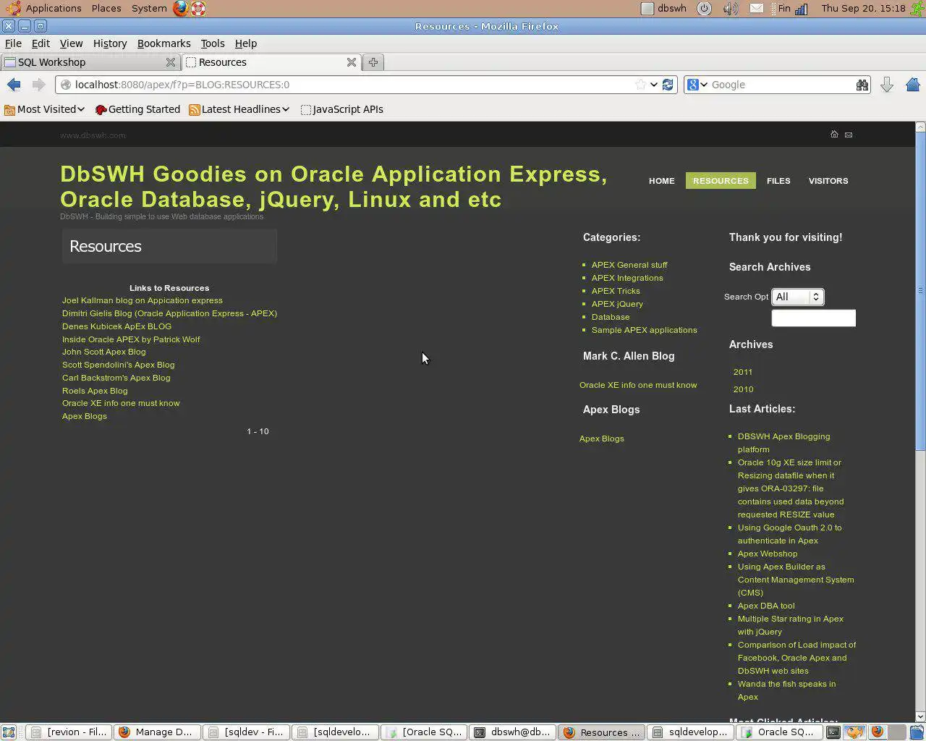
Task: Expand the Most Visited bookmarks dropdown
Action: [x=44, y=109]
